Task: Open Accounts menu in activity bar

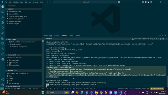Action: pos(3,80)
